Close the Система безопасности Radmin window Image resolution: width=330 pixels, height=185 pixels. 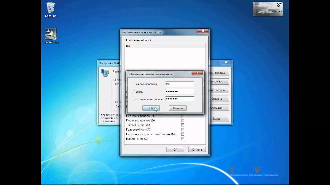[x=203, y=31]
